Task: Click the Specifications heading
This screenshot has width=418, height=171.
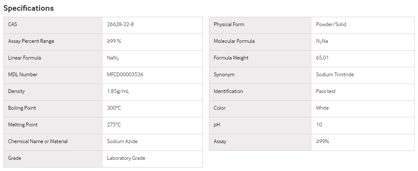Action: point(28,8)
